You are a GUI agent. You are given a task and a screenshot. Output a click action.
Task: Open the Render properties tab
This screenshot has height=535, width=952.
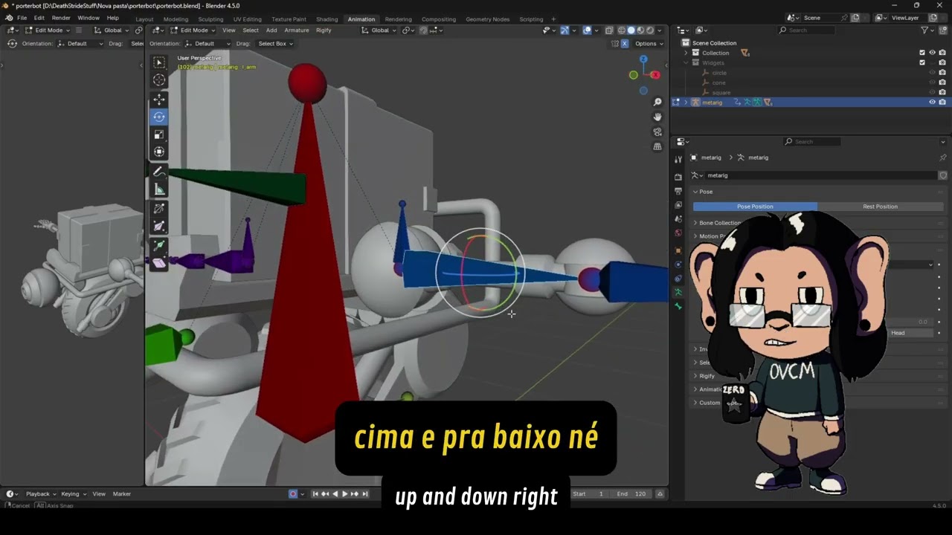(x=678, y=177)
